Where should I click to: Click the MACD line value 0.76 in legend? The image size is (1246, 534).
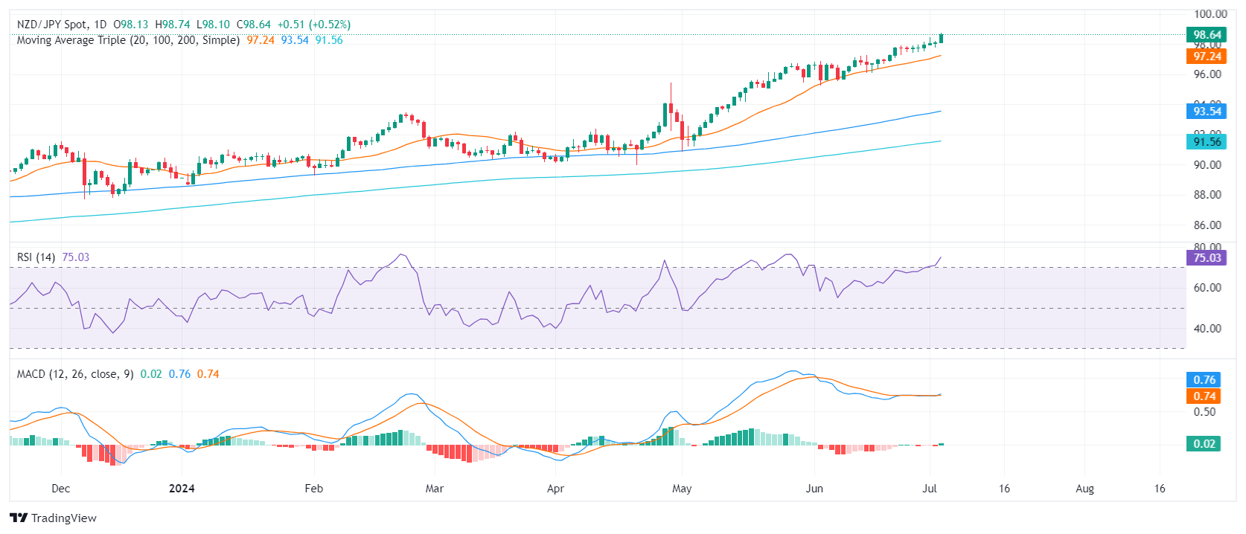tap(179, 374)
